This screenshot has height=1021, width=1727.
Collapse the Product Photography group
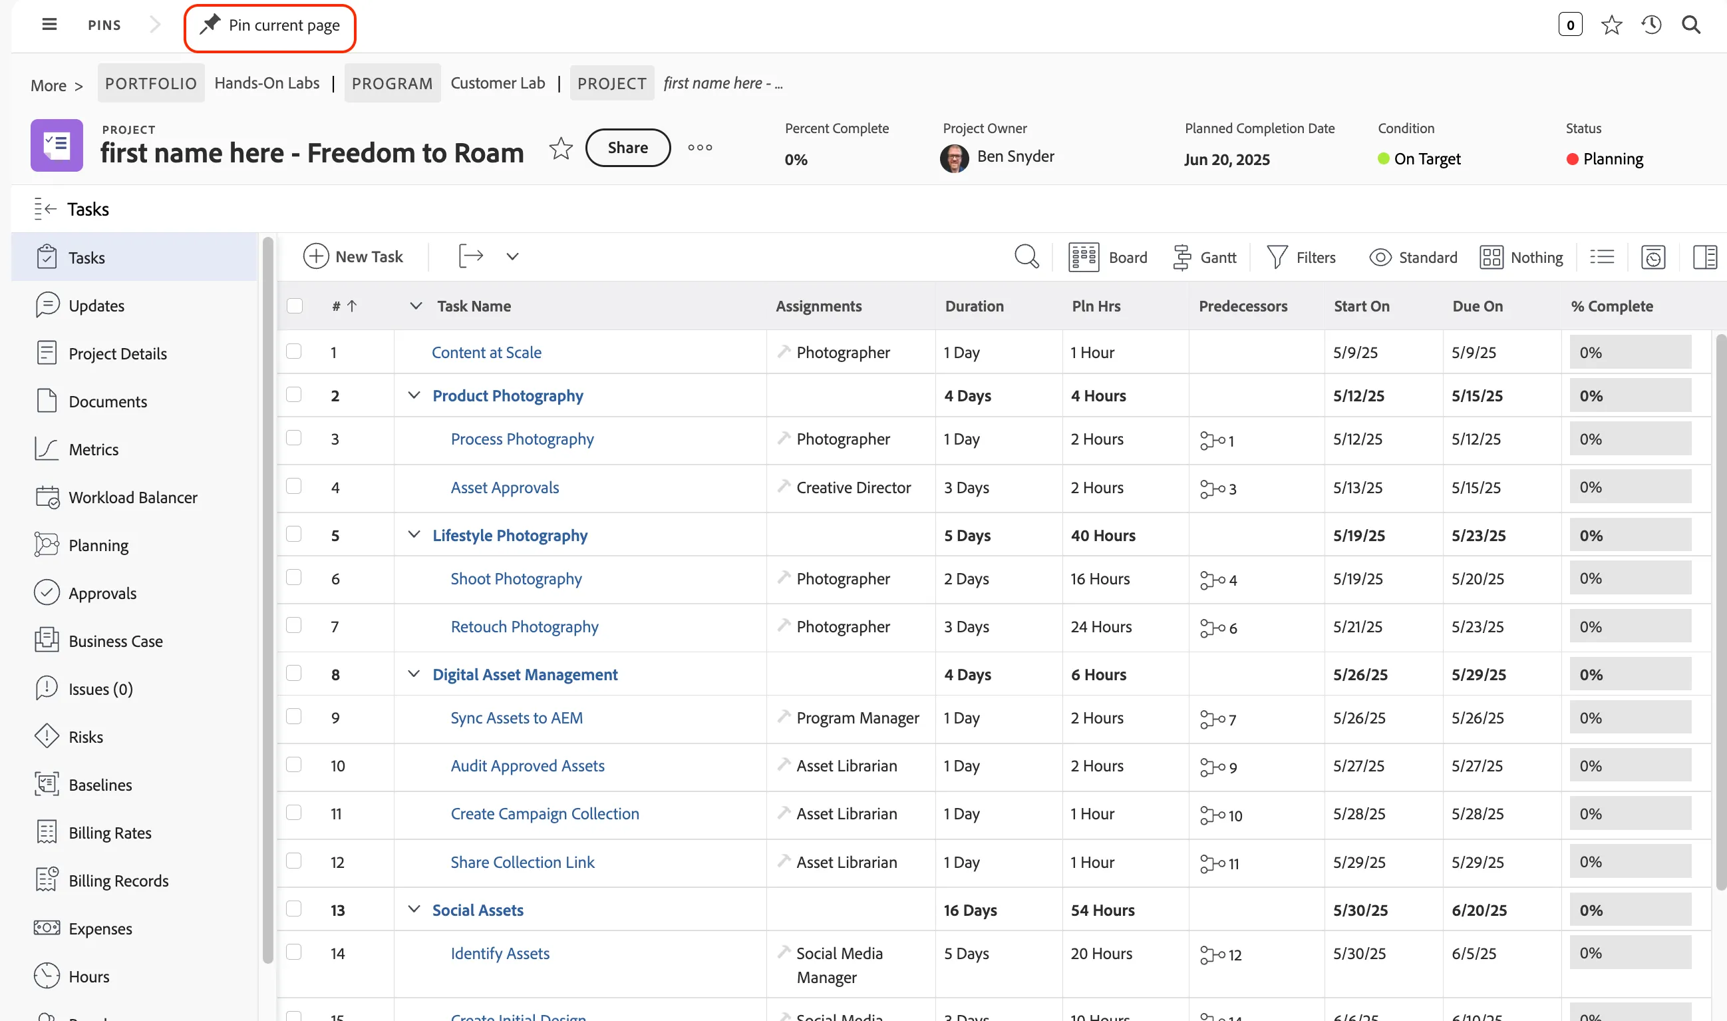click(414, 395)
